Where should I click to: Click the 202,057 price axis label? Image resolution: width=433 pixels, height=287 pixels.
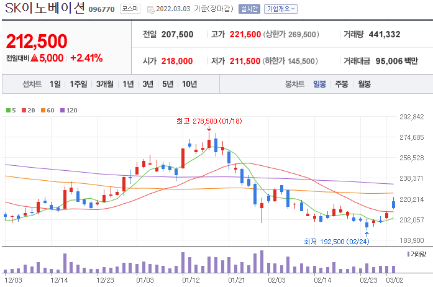coord(411,220)
